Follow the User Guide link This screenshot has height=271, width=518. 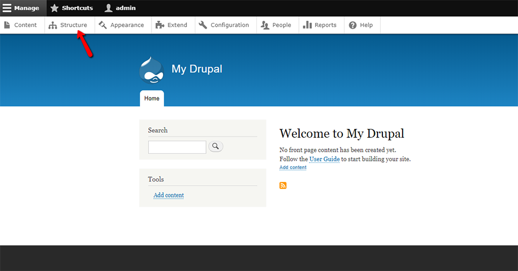pos(324,159)
